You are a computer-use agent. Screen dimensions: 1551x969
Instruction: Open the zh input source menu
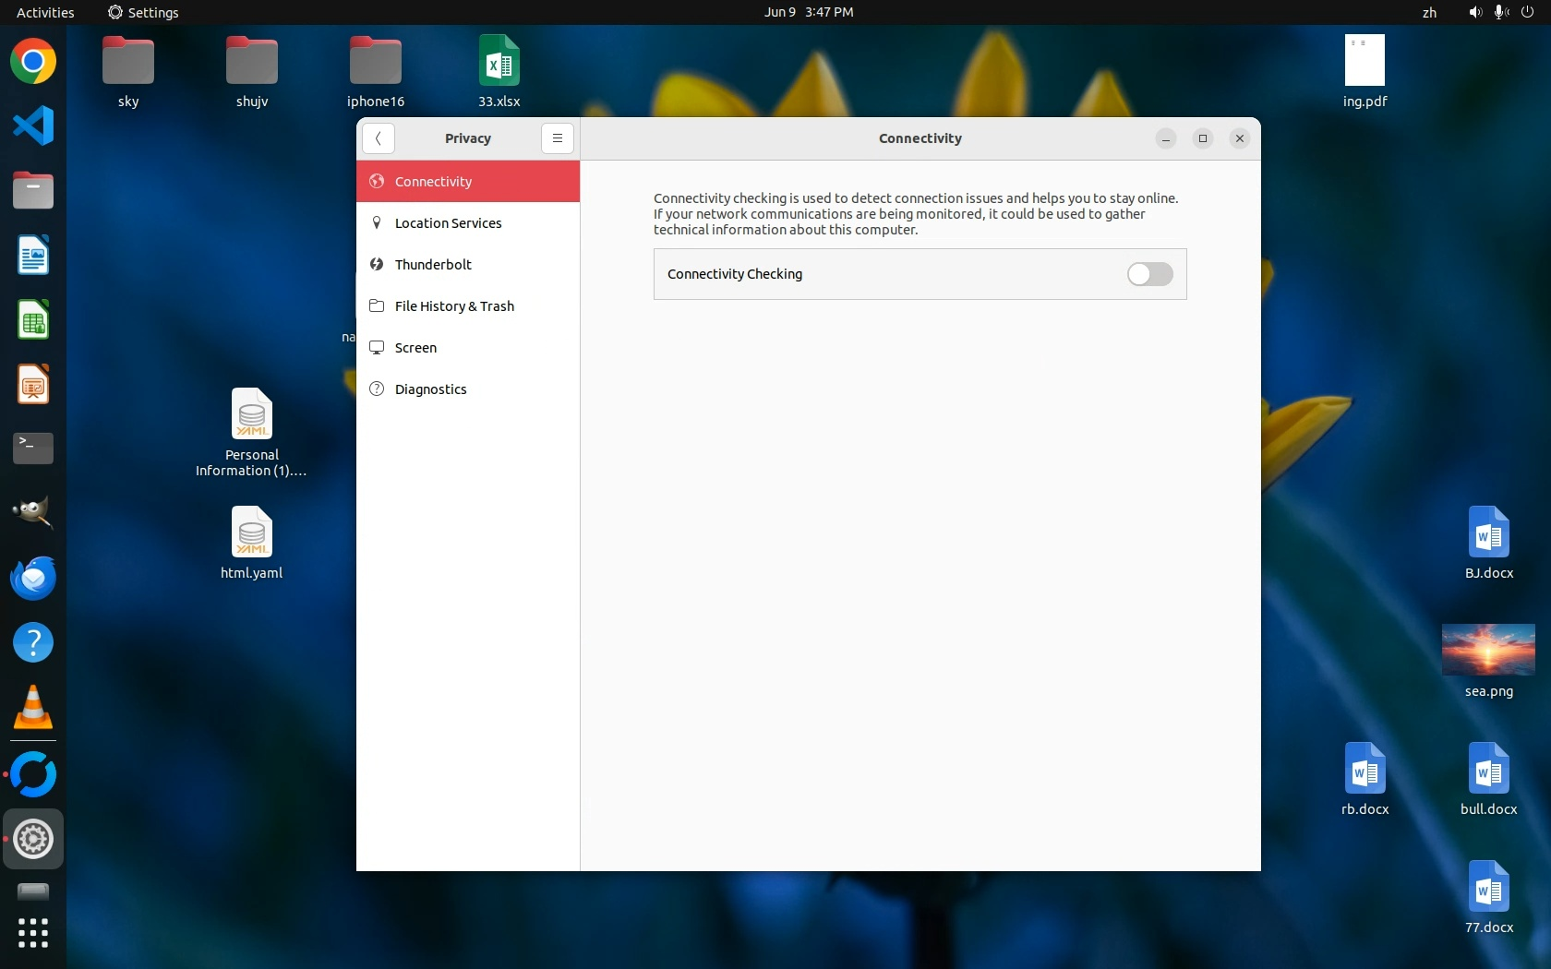pos(1429,12)
